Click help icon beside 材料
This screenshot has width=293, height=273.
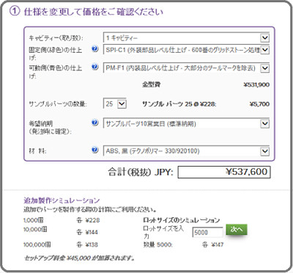95,150
